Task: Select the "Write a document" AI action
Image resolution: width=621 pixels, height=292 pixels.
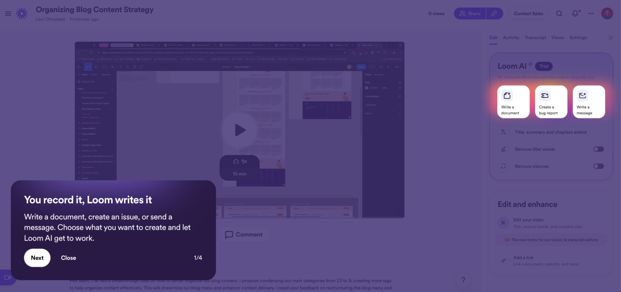Action: coord(513,102)
